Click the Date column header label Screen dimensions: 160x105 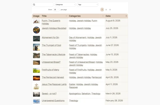pos(108,16)
